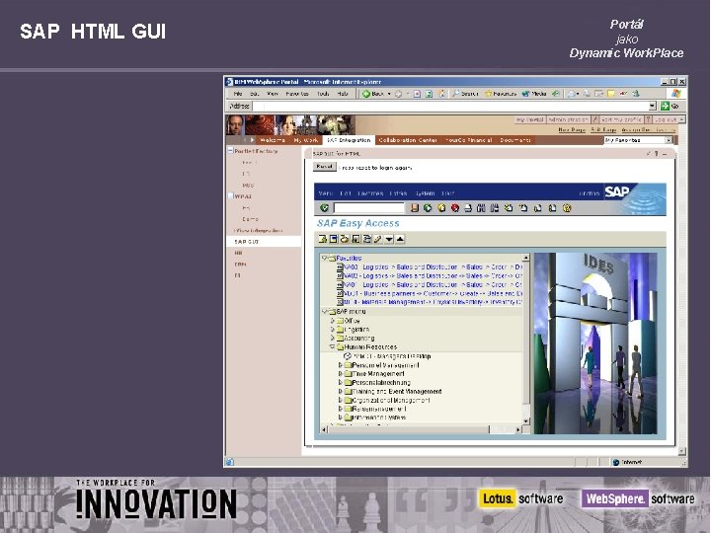Click the Internet Explorer Back button
The height and width of the screenshot is (533, 711).
(x=372, y=94)
